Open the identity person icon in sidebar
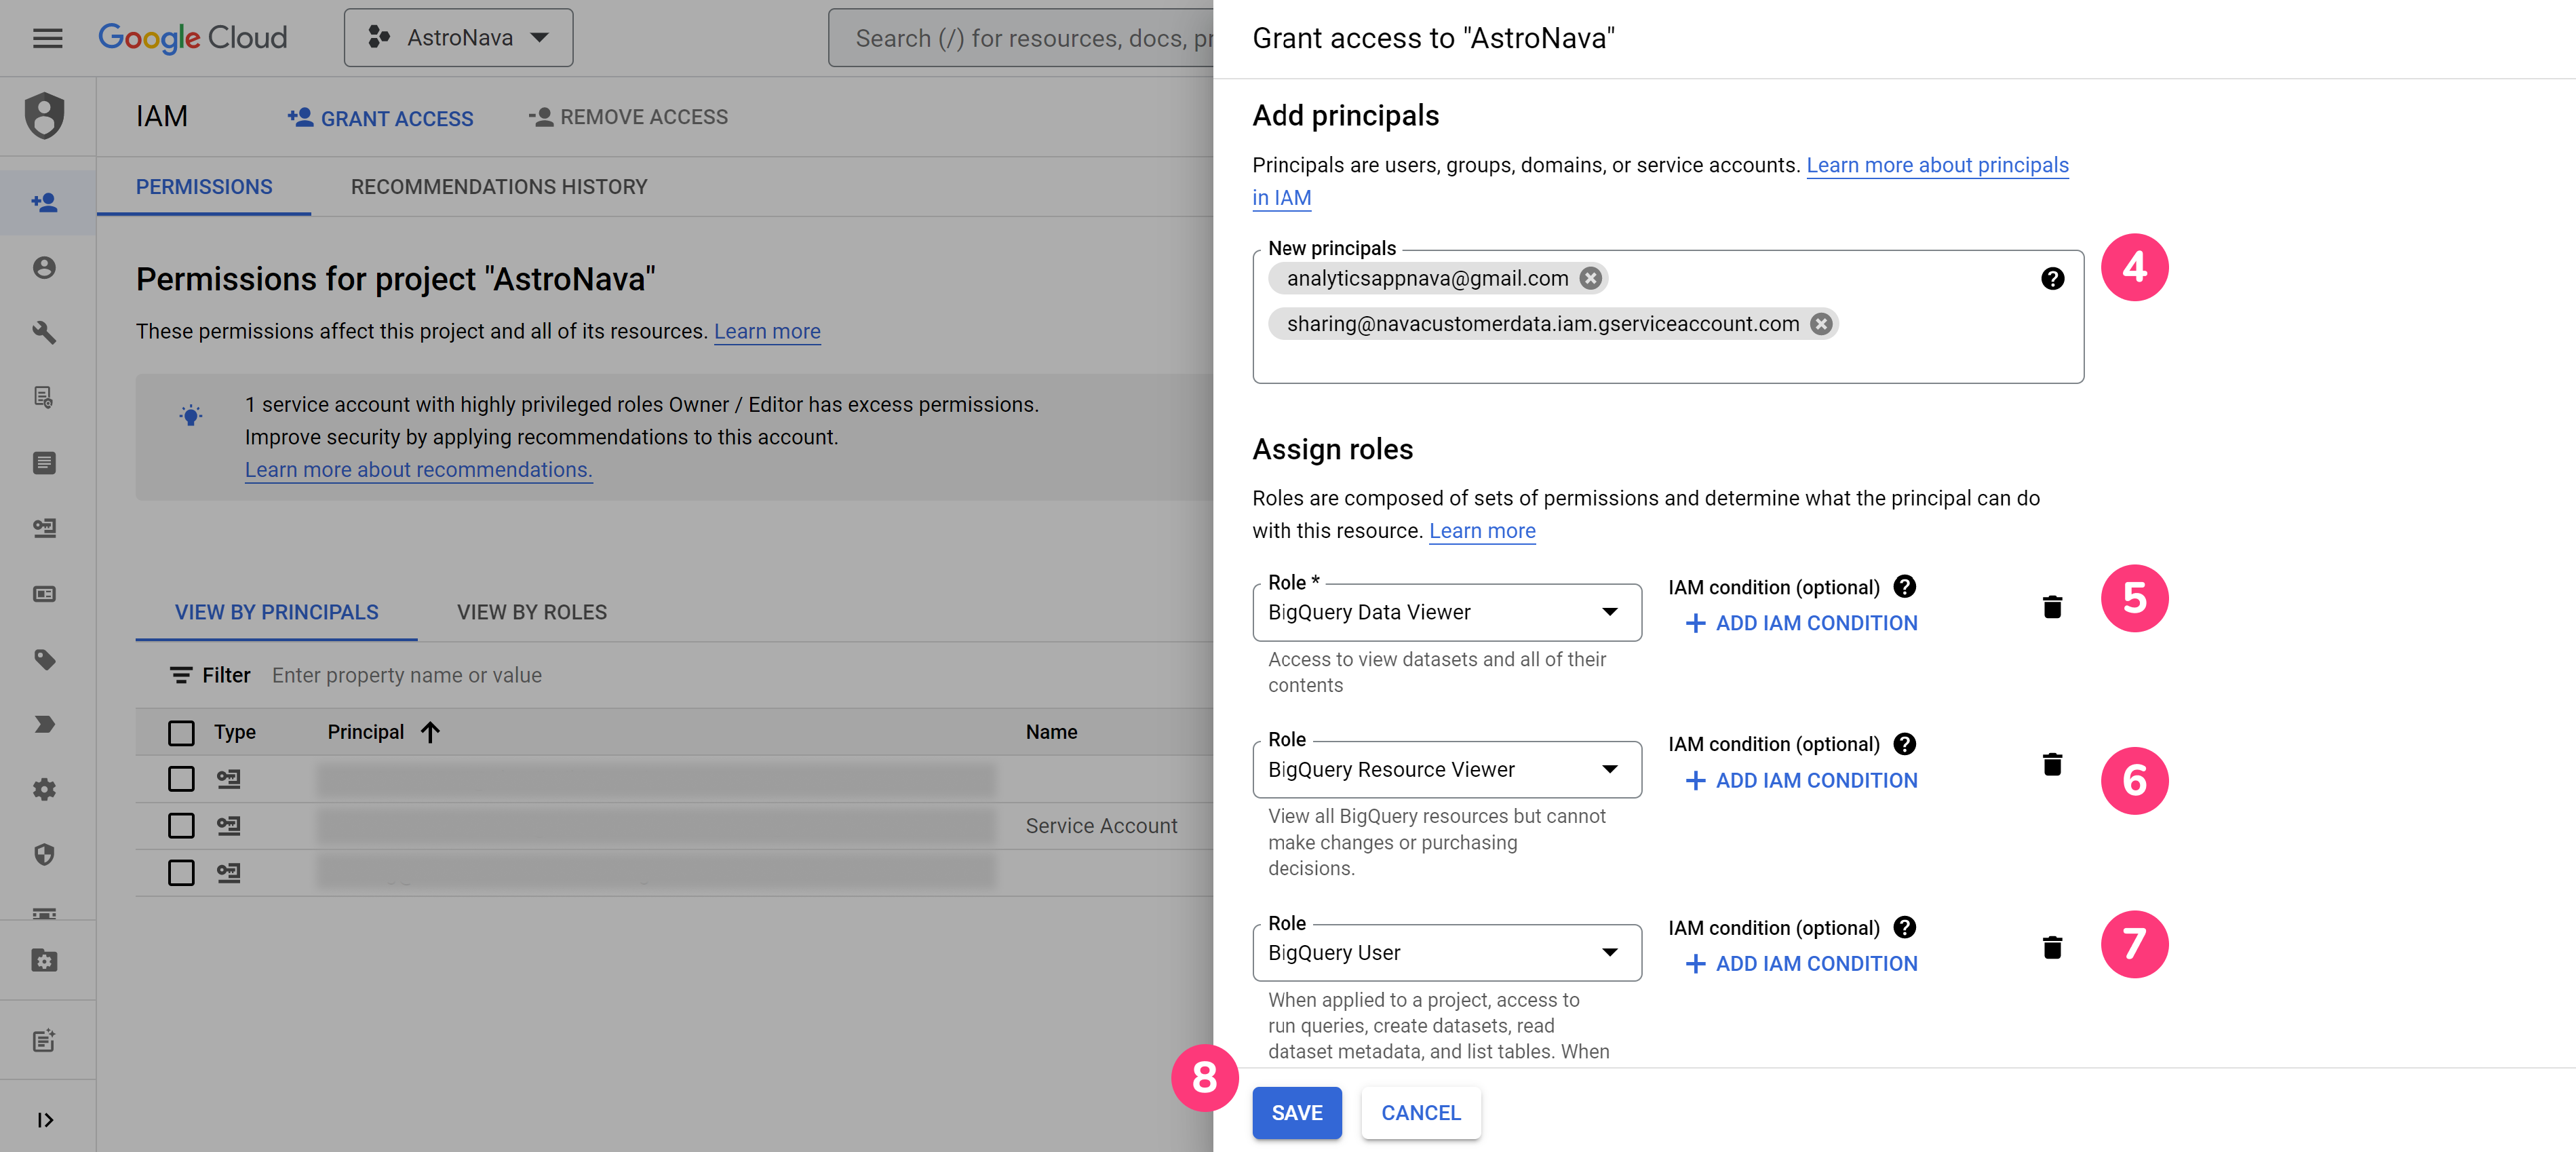 click(44, 268)
